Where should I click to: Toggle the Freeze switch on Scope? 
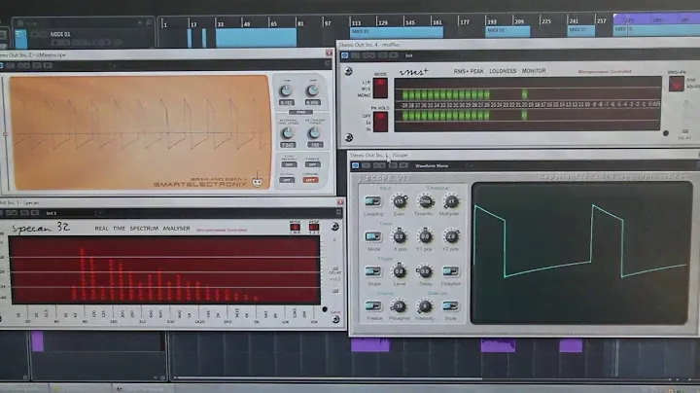click(x=372, y=305)
